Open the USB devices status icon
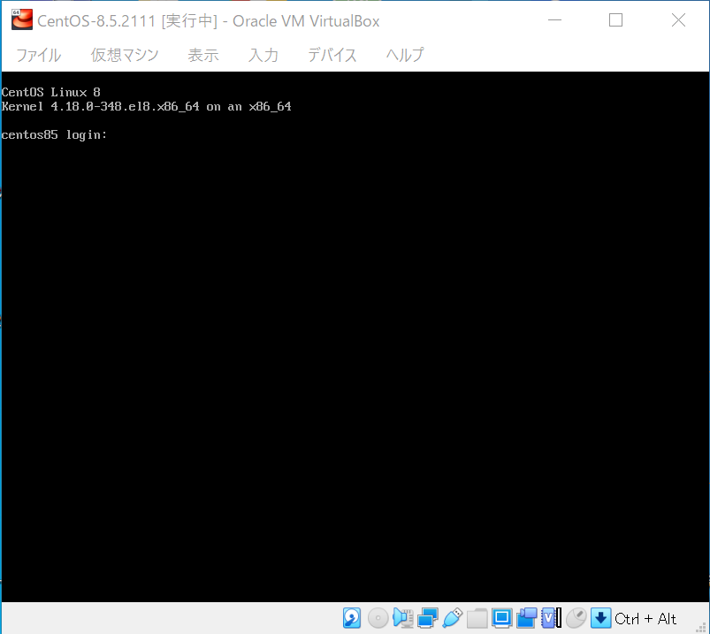The height and width of the screenshot is (634, 710). click(x=453, y=618)
